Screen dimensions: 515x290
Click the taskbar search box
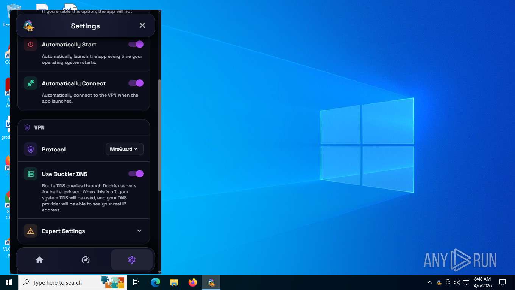(x=73, y=282)
